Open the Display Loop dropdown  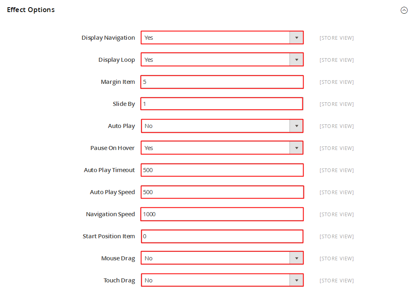(x=222, y=60)
